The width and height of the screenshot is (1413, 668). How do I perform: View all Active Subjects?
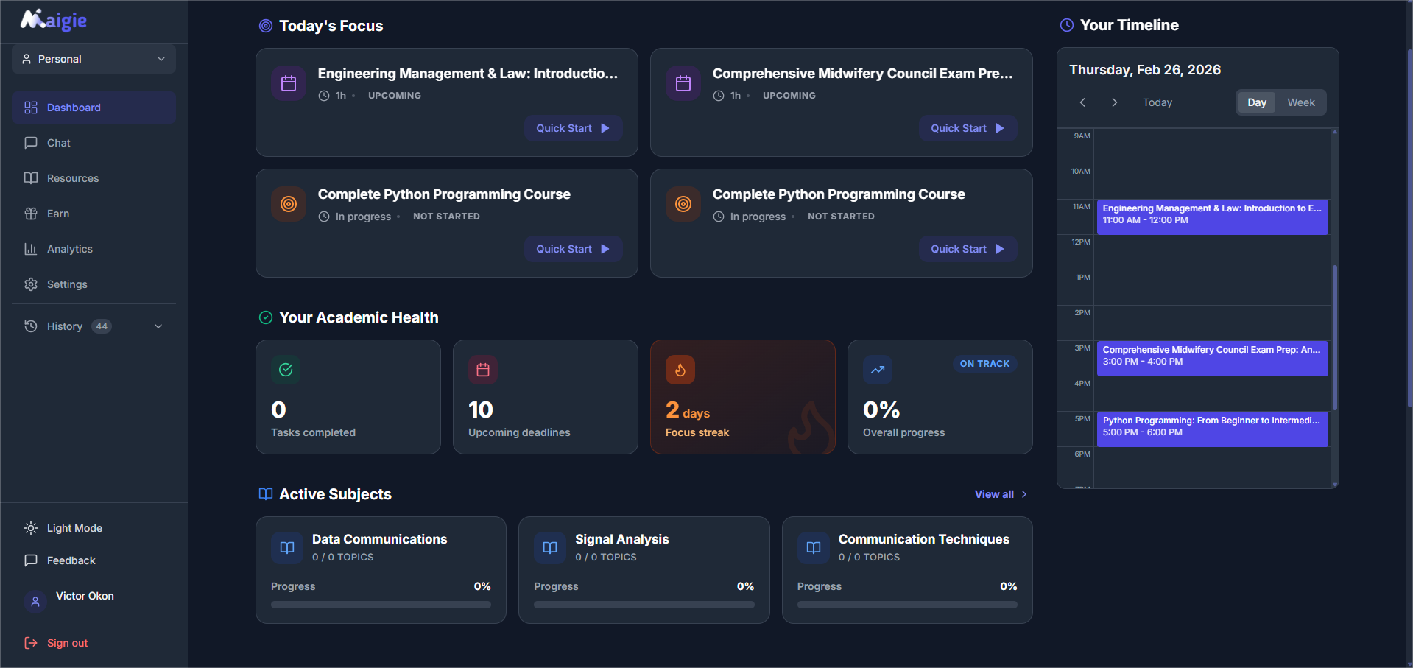coord(999,494)
